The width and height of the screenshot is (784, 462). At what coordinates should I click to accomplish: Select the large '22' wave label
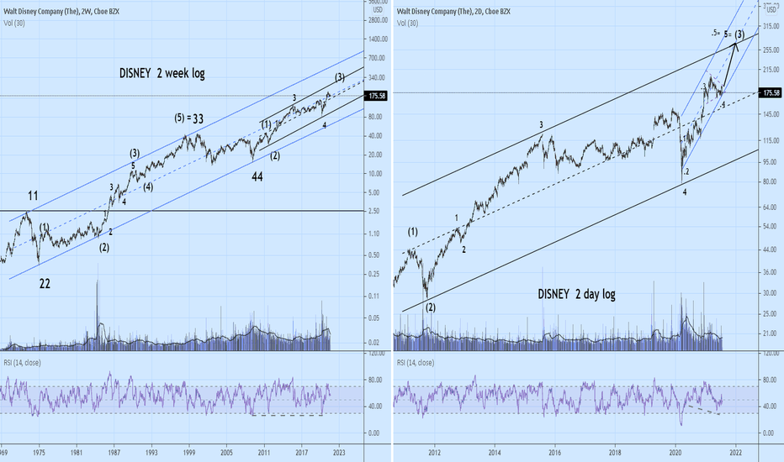click(45, 284)
